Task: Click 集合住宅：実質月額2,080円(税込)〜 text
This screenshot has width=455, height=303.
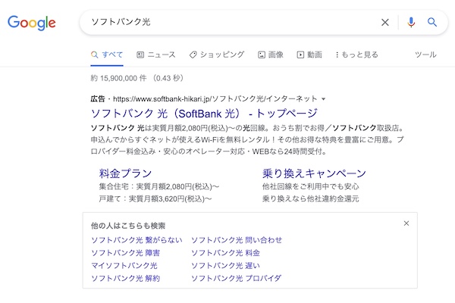Action: (159, 186)
